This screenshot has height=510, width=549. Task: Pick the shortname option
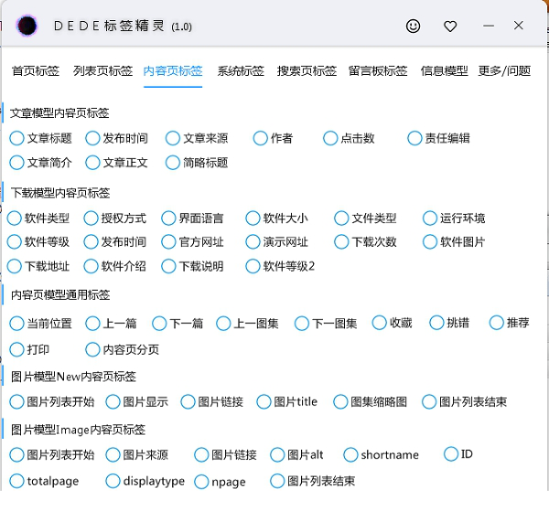click(x=350, y=455)
